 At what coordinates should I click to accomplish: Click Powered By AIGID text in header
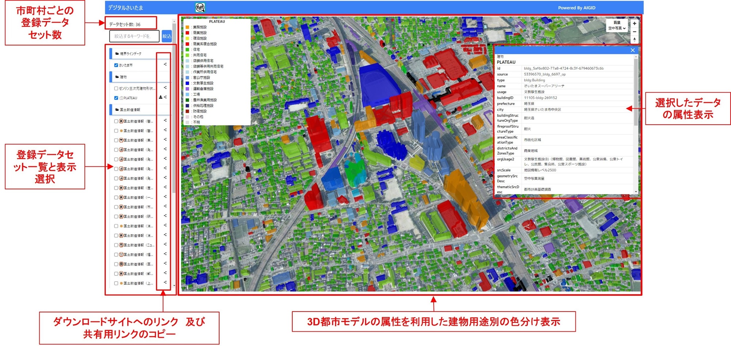point(576,8)
